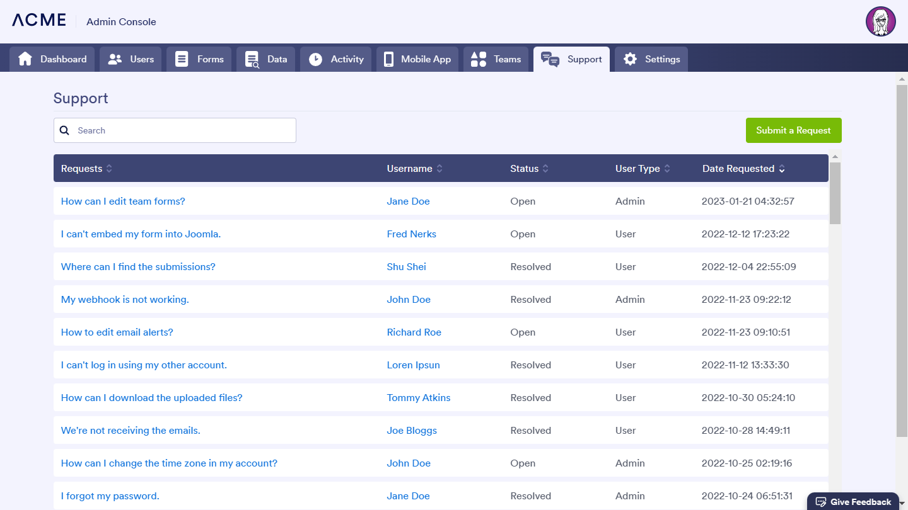Screen dimensions: 908x510
Task: Click the Teams shapes icon
Action: 479,59
